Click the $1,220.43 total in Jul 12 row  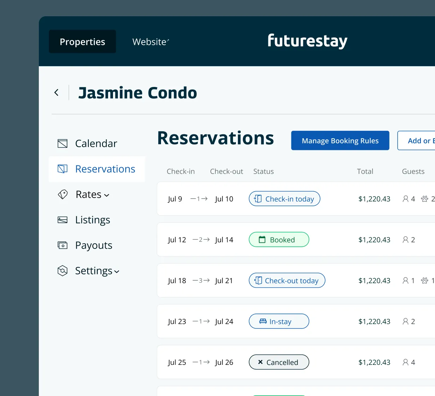click(x=374, y=240)
